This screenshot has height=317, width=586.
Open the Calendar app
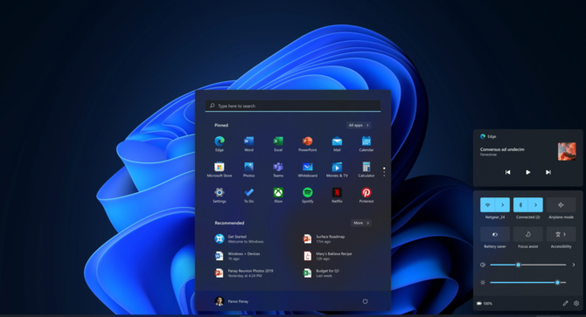pos(366,143)
